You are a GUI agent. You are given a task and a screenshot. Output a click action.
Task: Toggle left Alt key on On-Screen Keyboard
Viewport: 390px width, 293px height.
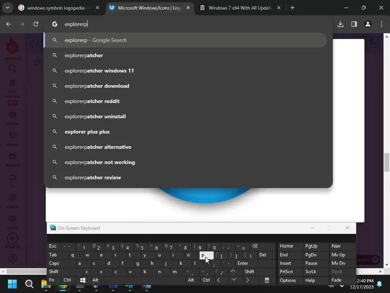(x=97, y=280)
